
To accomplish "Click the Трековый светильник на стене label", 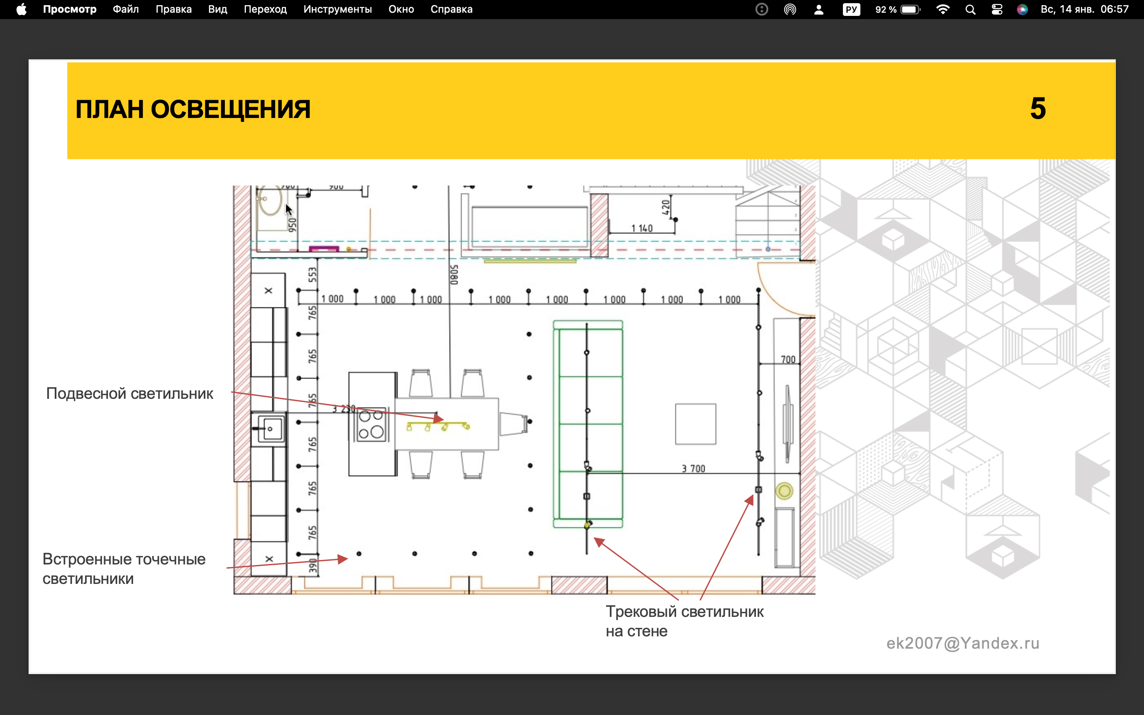I will pyautogui.click(x=684, y=621).
